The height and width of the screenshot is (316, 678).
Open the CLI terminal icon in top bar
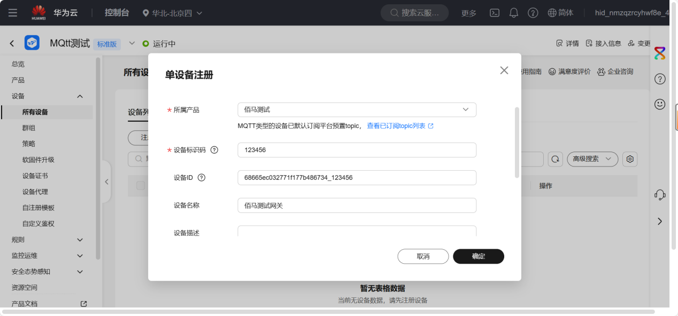click(x=495, y=13)
